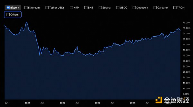Uncheck the Bitcoin checkbox
This screenshot has width=193, height=107.
pyautogui.click(x=8, y=8)
